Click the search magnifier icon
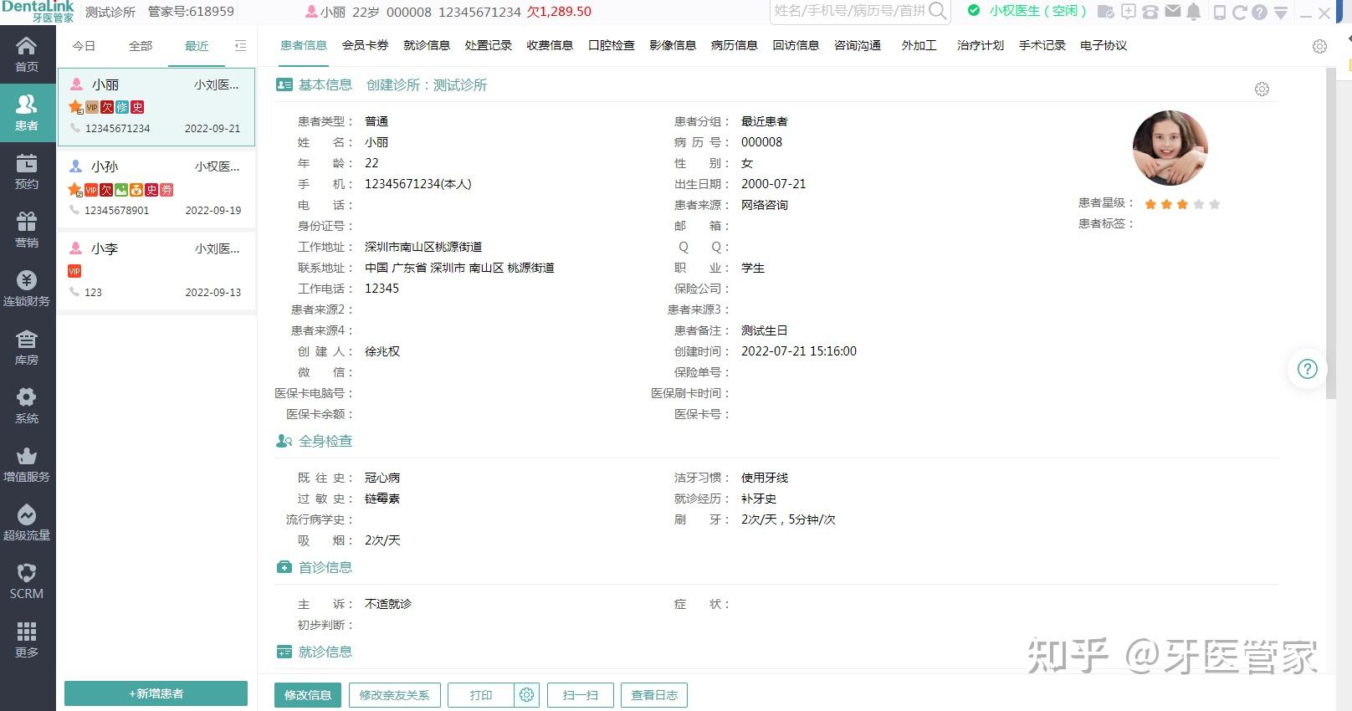 coord(938,12)
